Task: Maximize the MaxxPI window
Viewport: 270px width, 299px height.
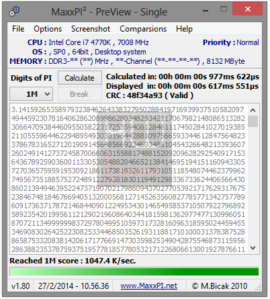Action: click(x=224, y=9)
